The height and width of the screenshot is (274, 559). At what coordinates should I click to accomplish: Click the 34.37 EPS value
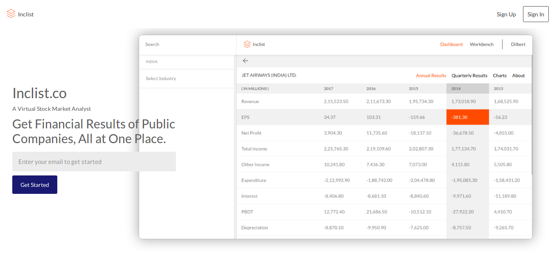(x=330, y=117)
